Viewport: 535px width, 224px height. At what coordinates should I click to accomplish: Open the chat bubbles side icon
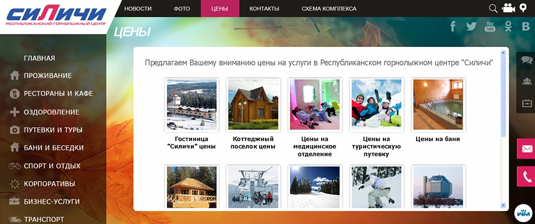coord(527,60)
